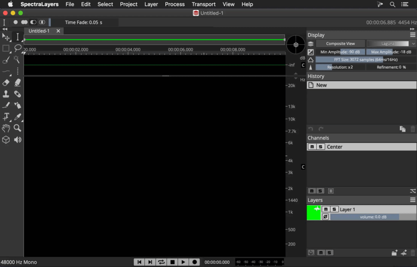The image size is (417, 267).
Task: Activate the Hand pan tool
Action: coord(6,128)
